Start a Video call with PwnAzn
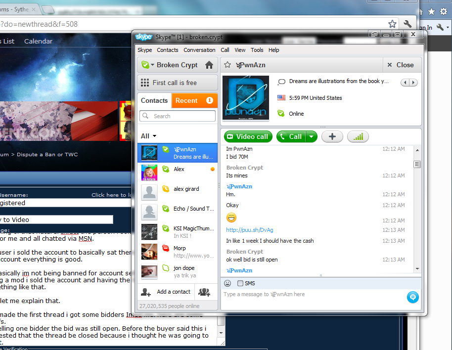The height and width of the screenshot is (350, 452). point(248,136)
